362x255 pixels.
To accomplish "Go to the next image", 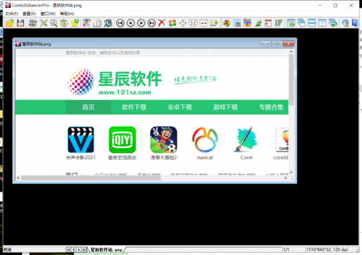I will pos(141,23).
